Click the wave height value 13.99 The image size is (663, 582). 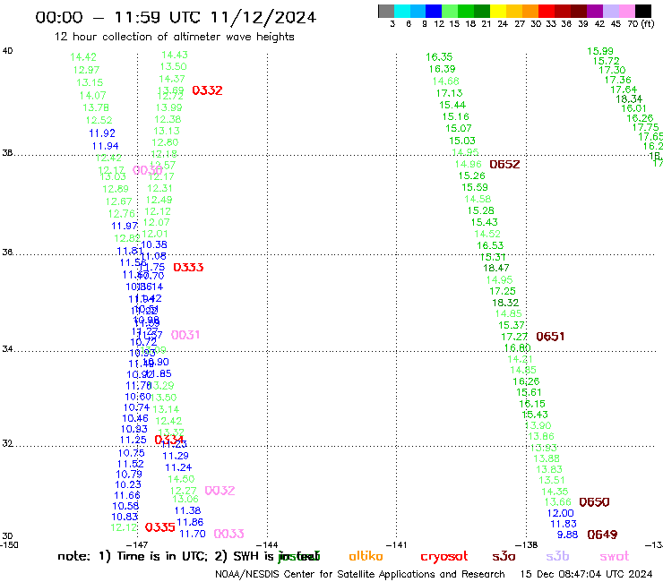(168, 107)
